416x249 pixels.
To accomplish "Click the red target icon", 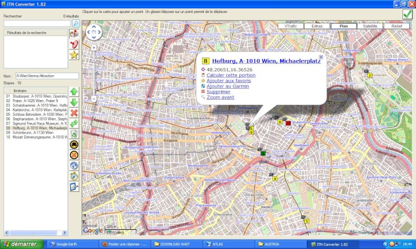I will pos(74,44).
